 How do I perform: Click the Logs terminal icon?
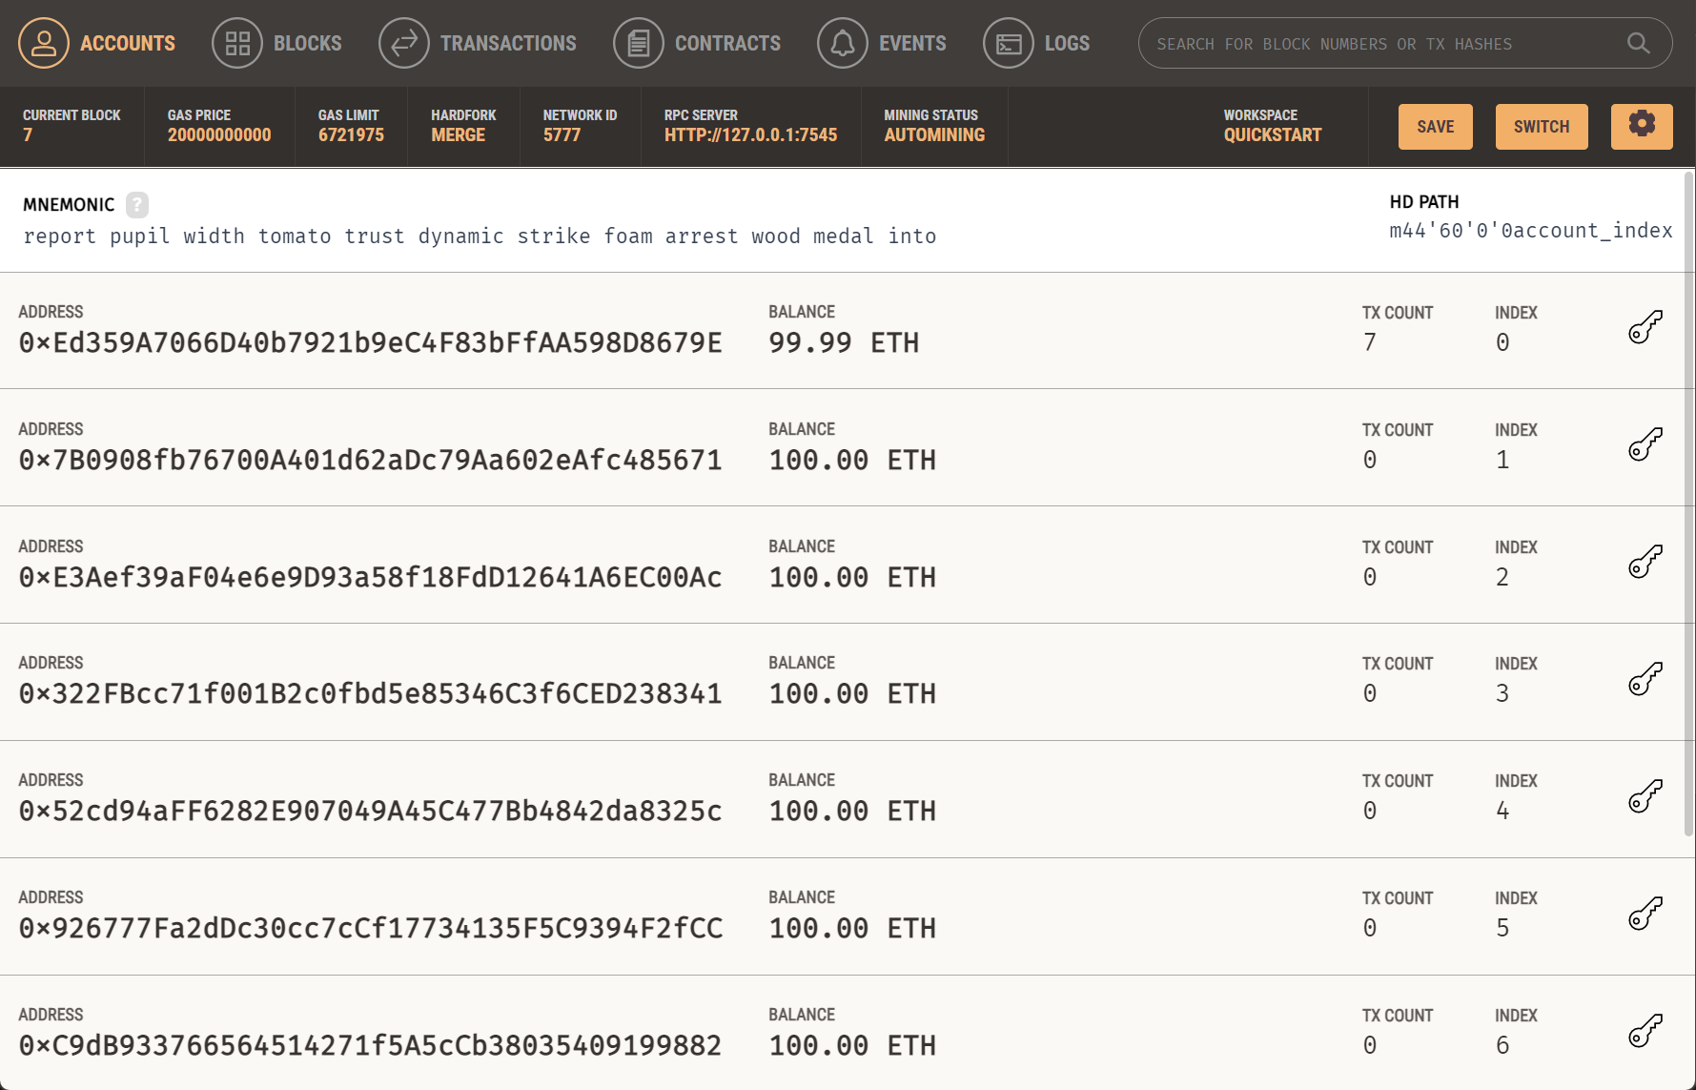point(1009,43)
